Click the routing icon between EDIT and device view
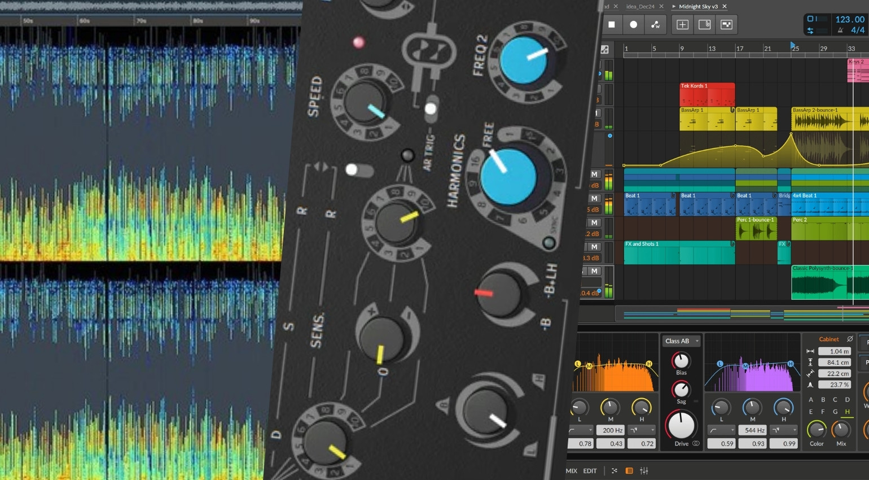The height and width of the screenshot is (480, 869). pyautogui.click(x=614, y=470)
